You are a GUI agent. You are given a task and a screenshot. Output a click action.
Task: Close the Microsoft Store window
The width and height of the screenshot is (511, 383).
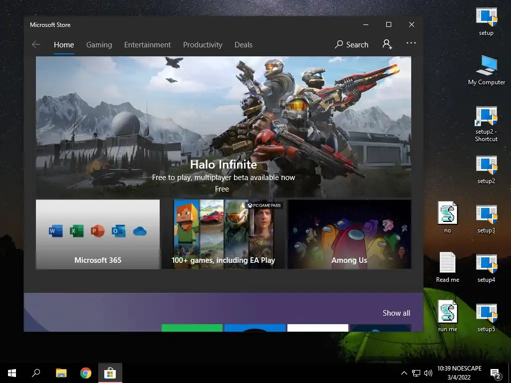tap(412, 24)
